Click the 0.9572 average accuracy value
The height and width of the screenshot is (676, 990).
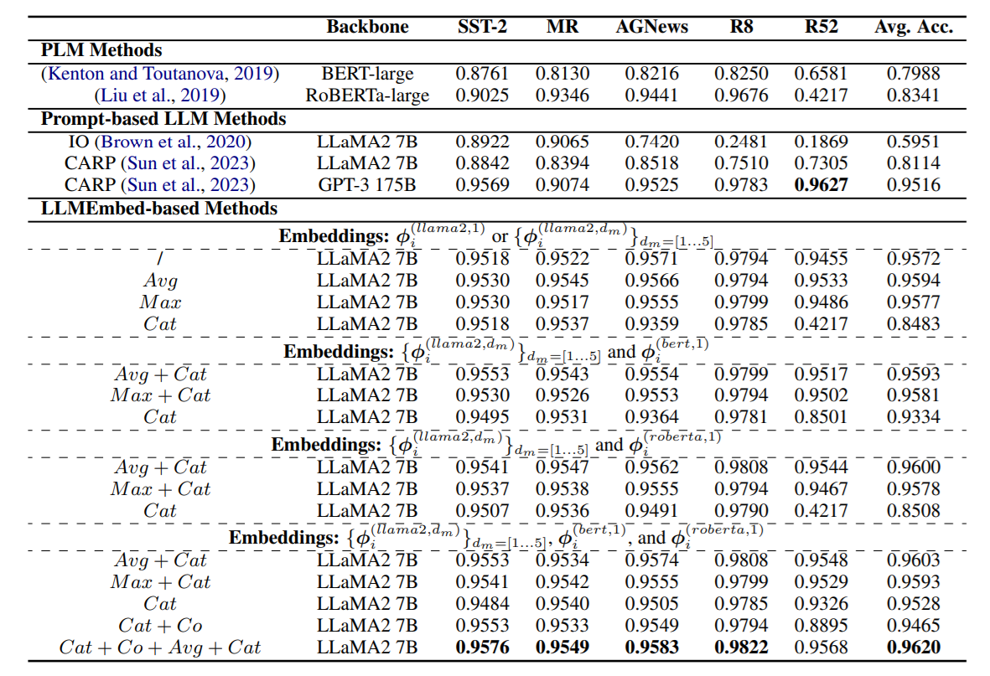click(x=914, y=259)
